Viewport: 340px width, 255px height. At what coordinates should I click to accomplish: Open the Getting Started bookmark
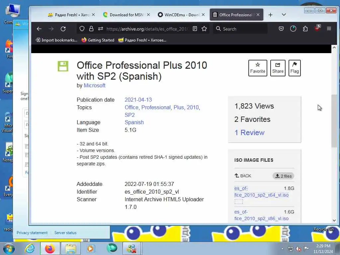(98, 40)
